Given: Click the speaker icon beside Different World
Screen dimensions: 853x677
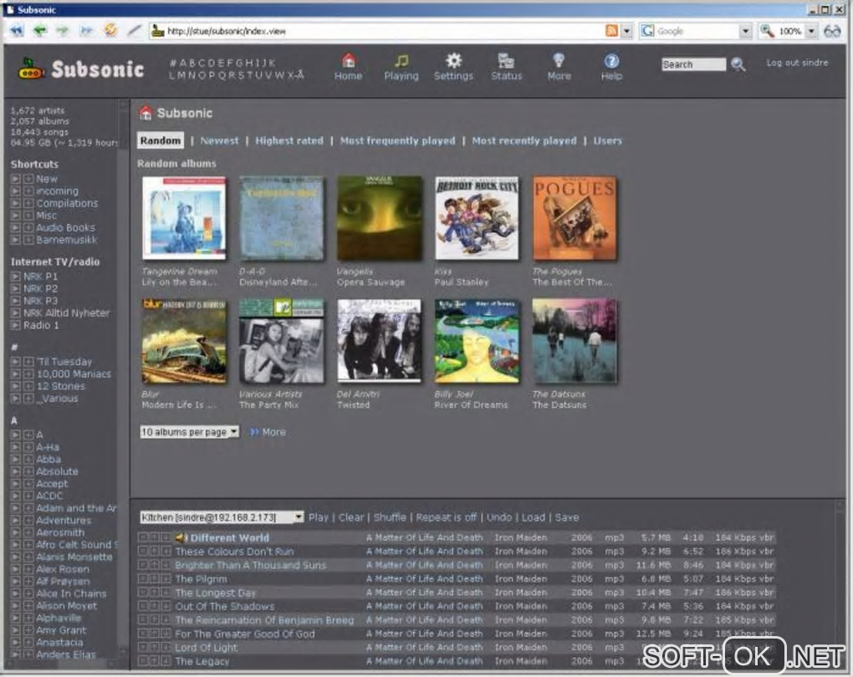Looking at the screenshot, I should tap(181, 537).
